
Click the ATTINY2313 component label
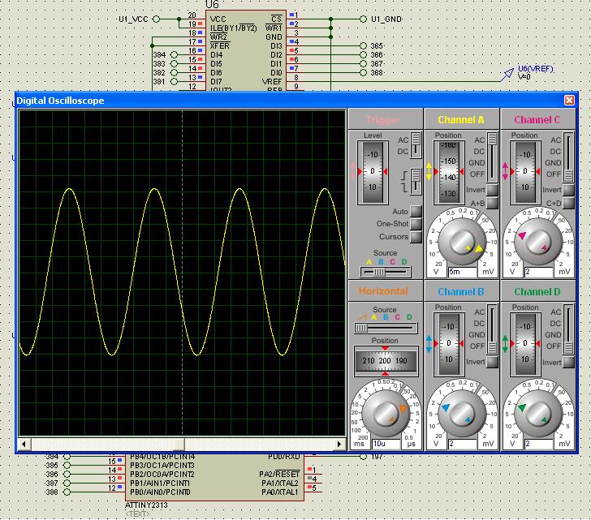(146, 505)
